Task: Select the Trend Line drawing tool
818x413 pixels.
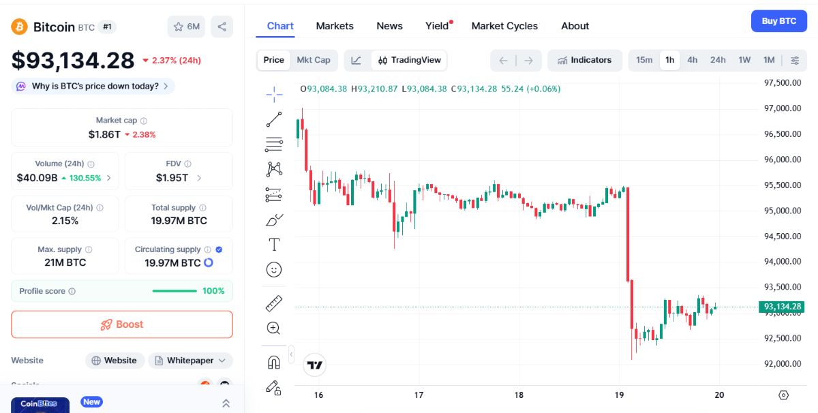Action: 273,119
